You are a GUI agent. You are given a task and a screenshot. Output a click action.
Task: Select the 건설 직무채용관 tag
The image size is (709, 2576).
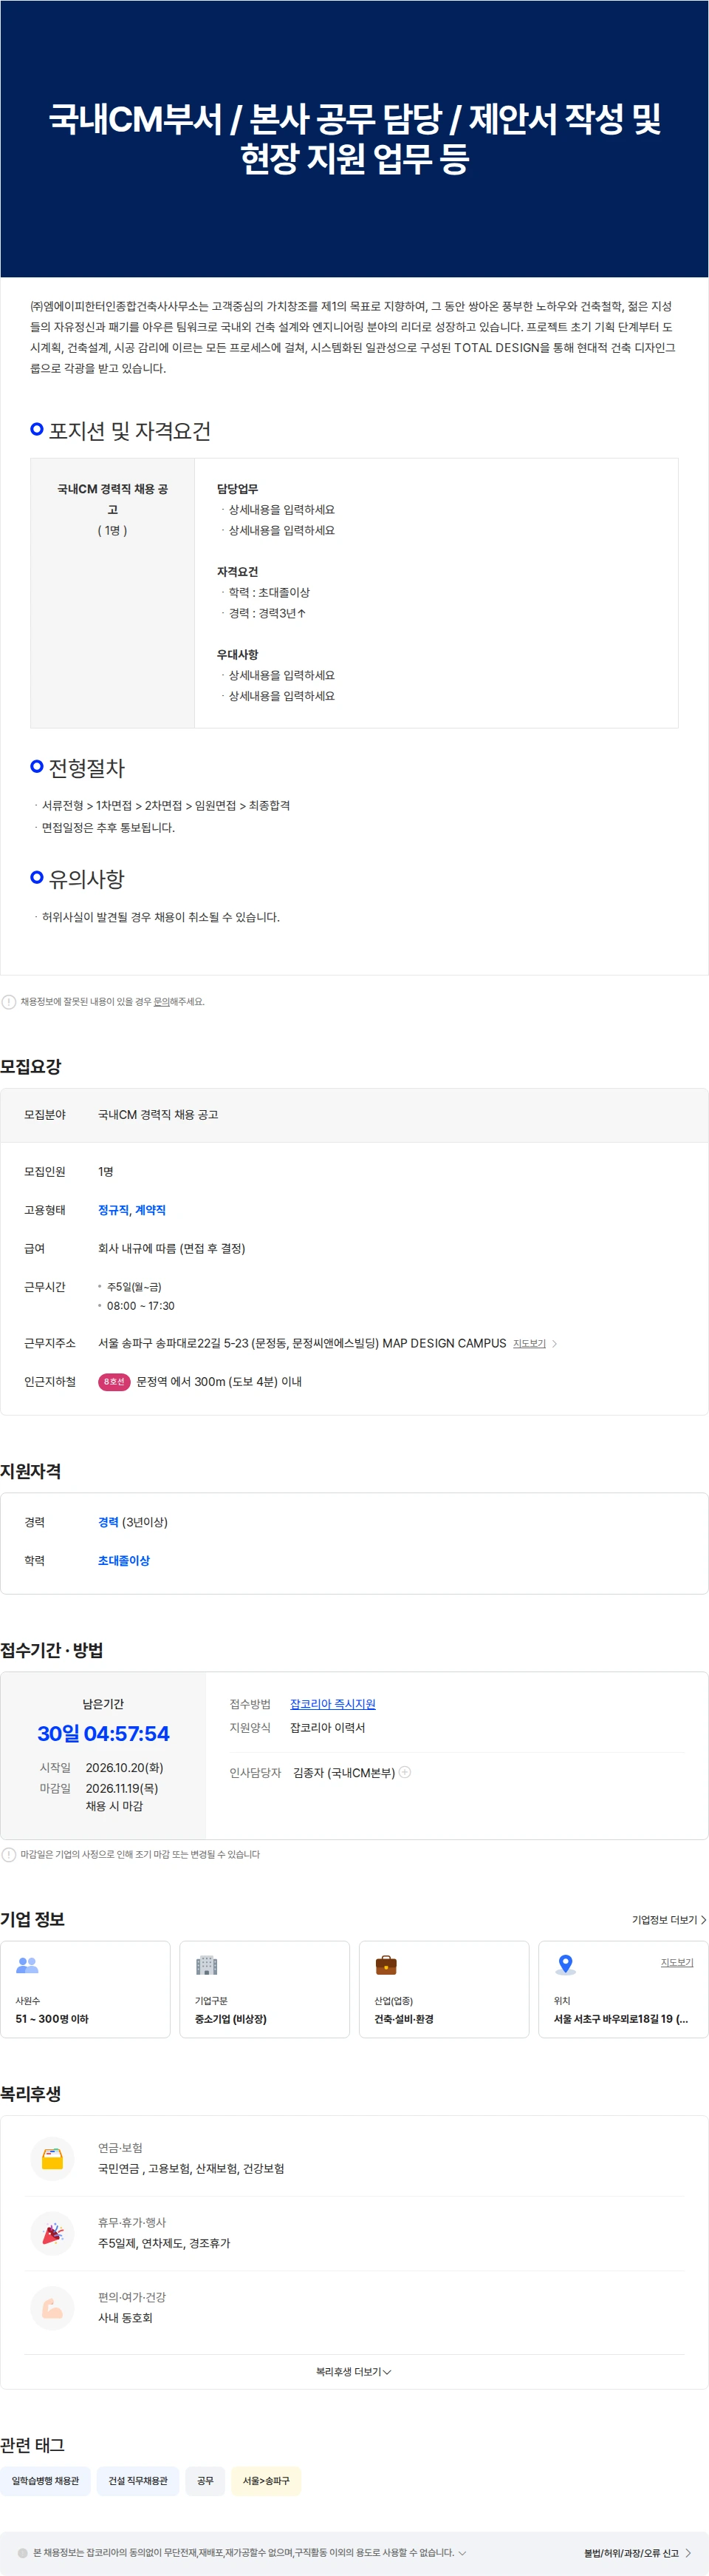[138, 2480]
